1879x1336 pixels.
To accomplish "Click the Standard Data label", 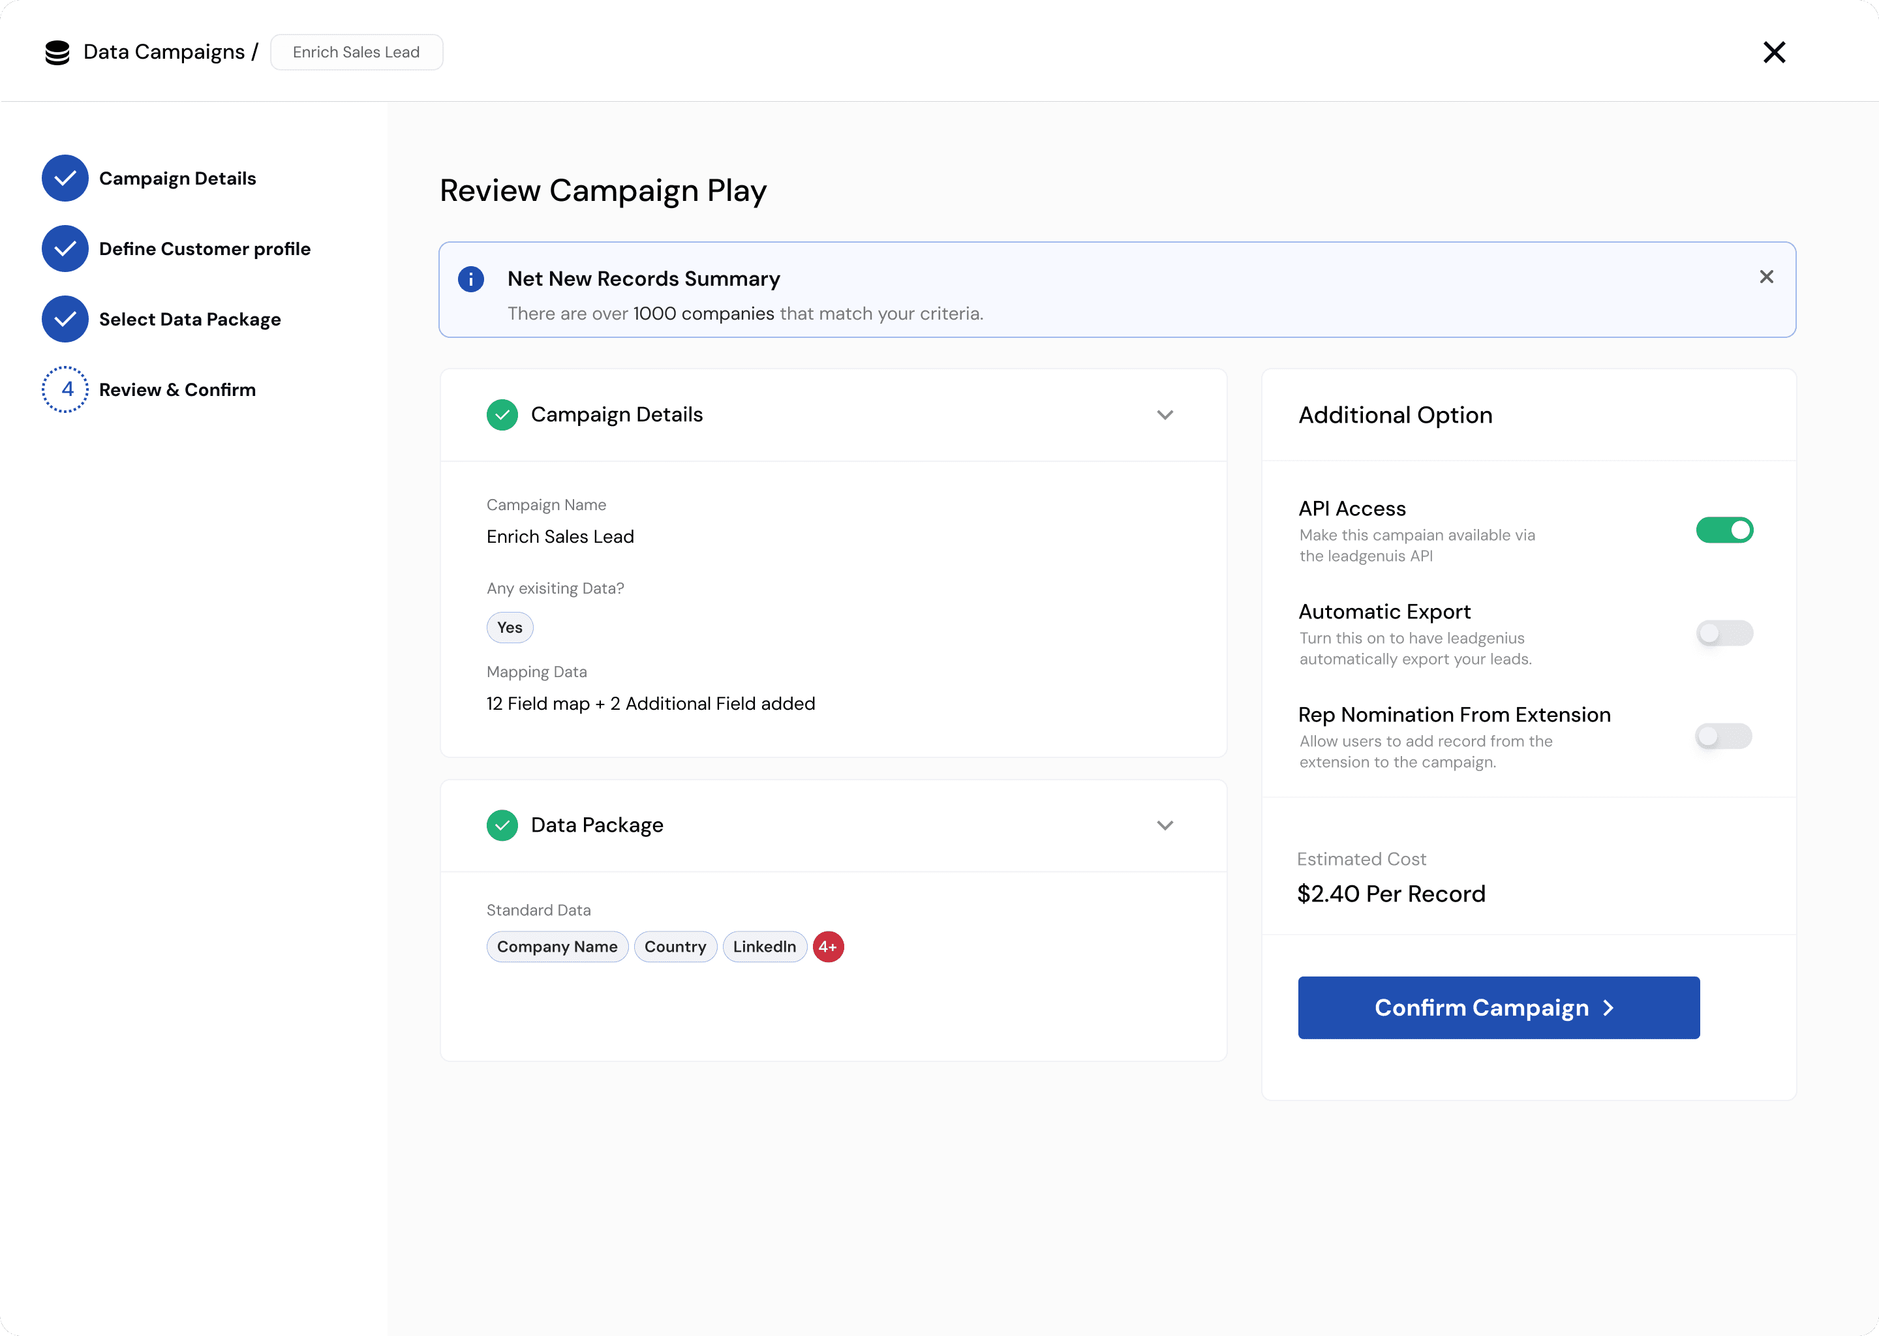I will (538, 910).
